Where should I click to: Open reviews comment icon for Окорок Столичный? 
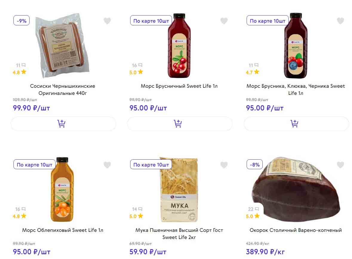256,209
